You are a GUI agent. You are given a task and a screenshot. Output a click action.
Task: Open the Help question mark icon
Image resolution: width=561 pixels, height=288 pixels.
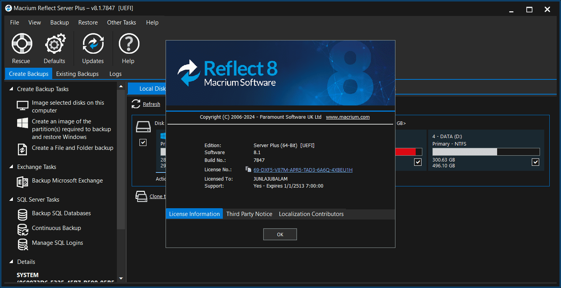coord(129,44)
